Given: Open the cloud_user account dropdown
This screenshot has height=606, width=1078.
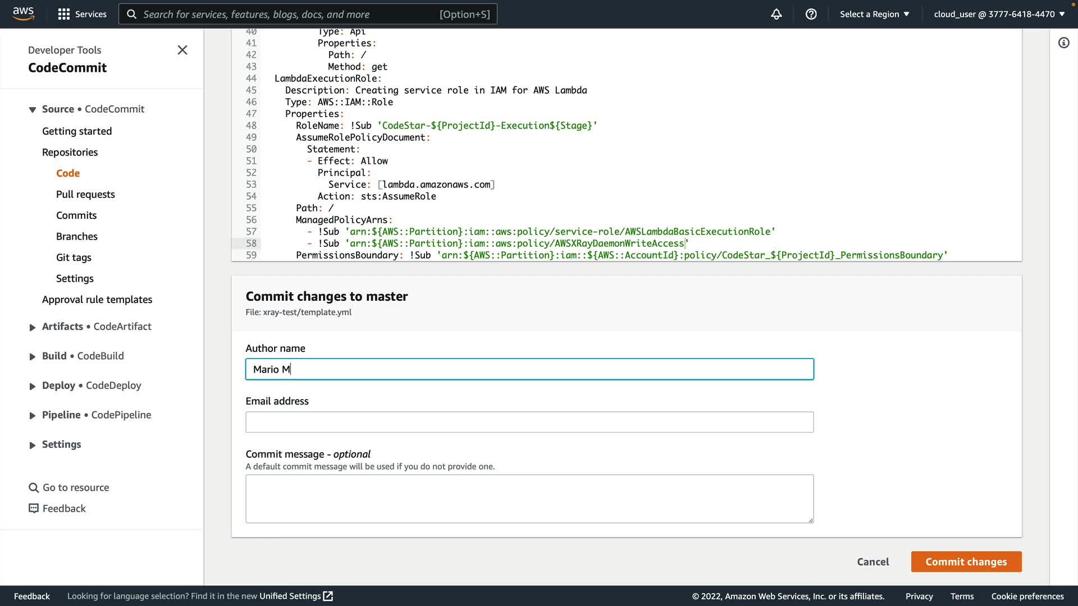Looking at the screenshot, I should click(x=999, y=14).
